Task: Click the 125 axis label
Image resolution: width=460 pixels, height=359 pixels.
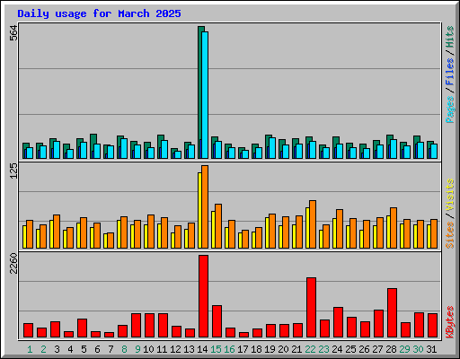Action: click(13, 171)
